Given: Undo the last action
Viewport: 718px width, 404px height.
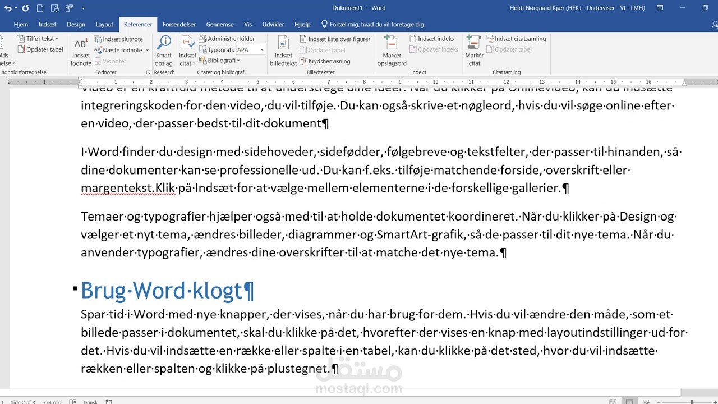Looking at the screenshot, I should tap(7, 8).
